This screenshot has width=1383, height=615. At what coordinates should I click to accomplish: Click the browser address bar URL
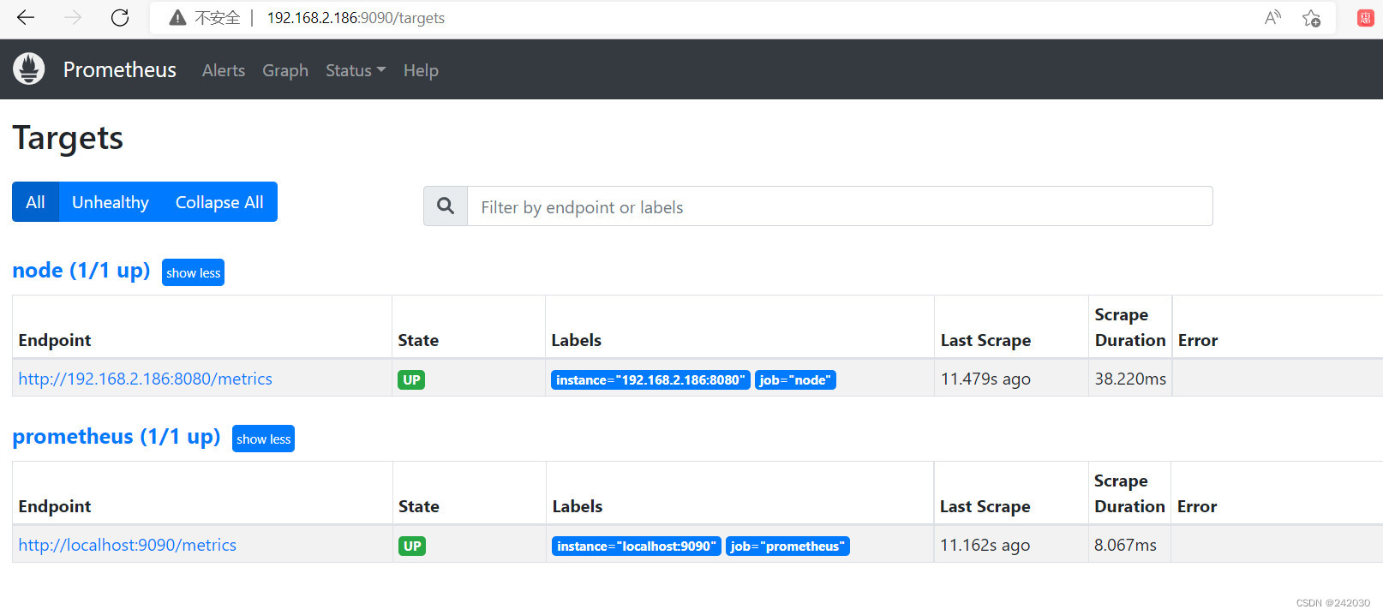pyautogui.click(x=356, y=18)
